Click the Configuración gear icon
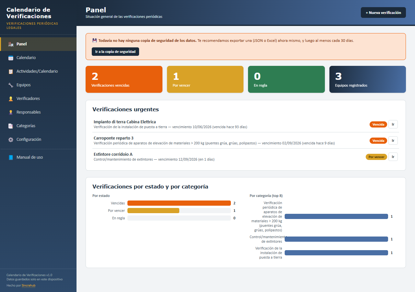The height and width of the screenshot is (292, 415). [11, 140]
